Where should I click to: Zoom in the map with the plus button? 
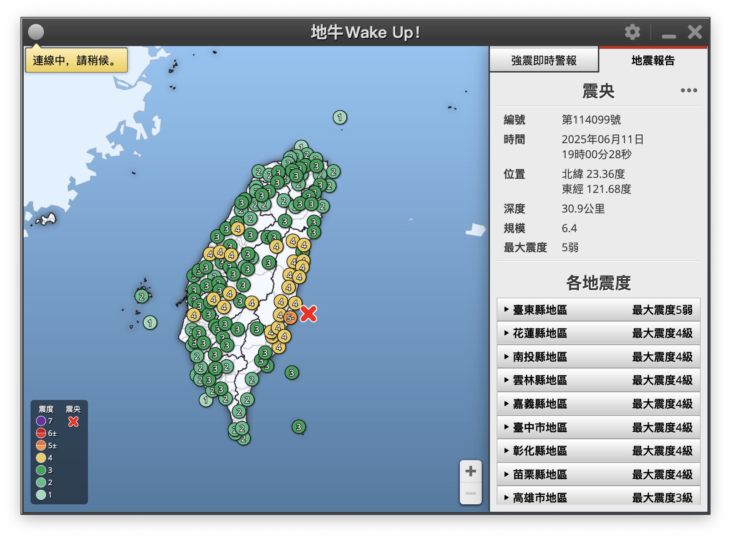(x=471, y=471)
